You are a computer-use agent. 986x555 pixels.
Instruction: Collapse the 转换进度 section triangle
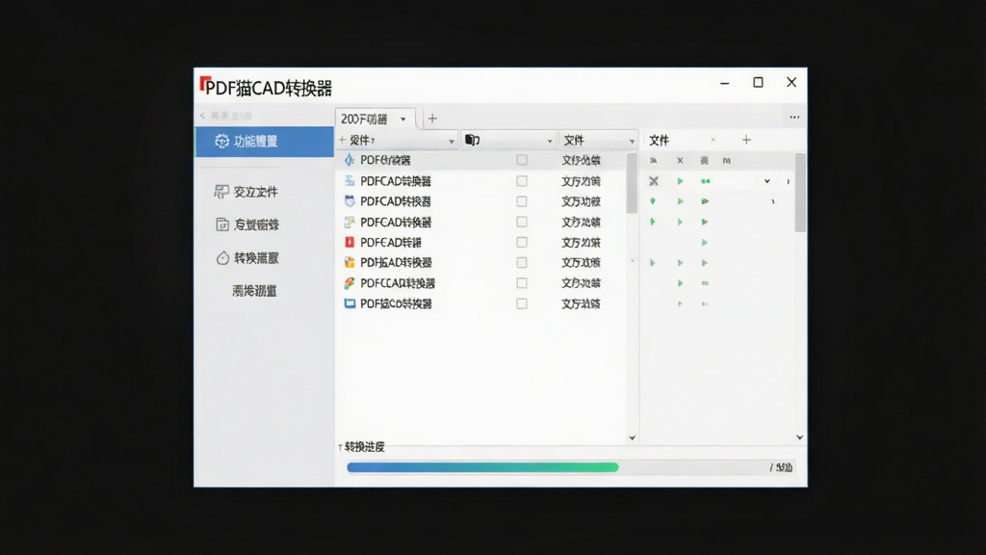click(340, 447)
